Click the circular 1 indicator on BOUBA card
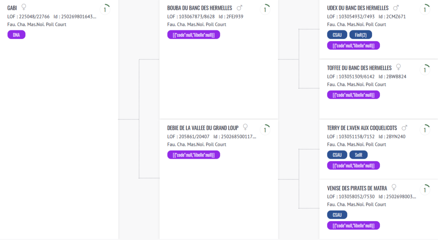Viewport: 438px width, 240px height. (265, 9)
